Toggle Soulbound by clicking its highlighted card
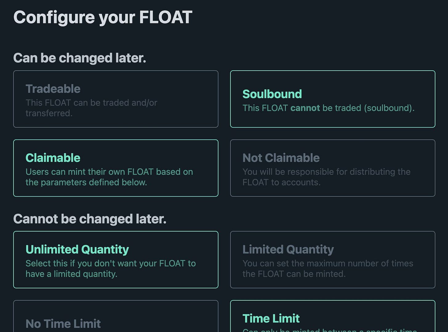This screenshot has height=332, width=448. tap(332, 99)
